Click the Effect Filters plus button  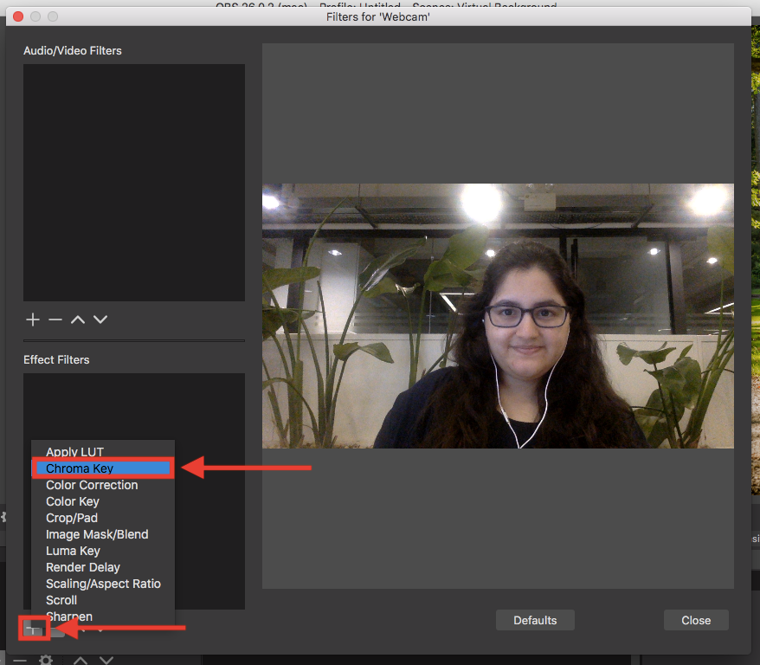point(34,629)
